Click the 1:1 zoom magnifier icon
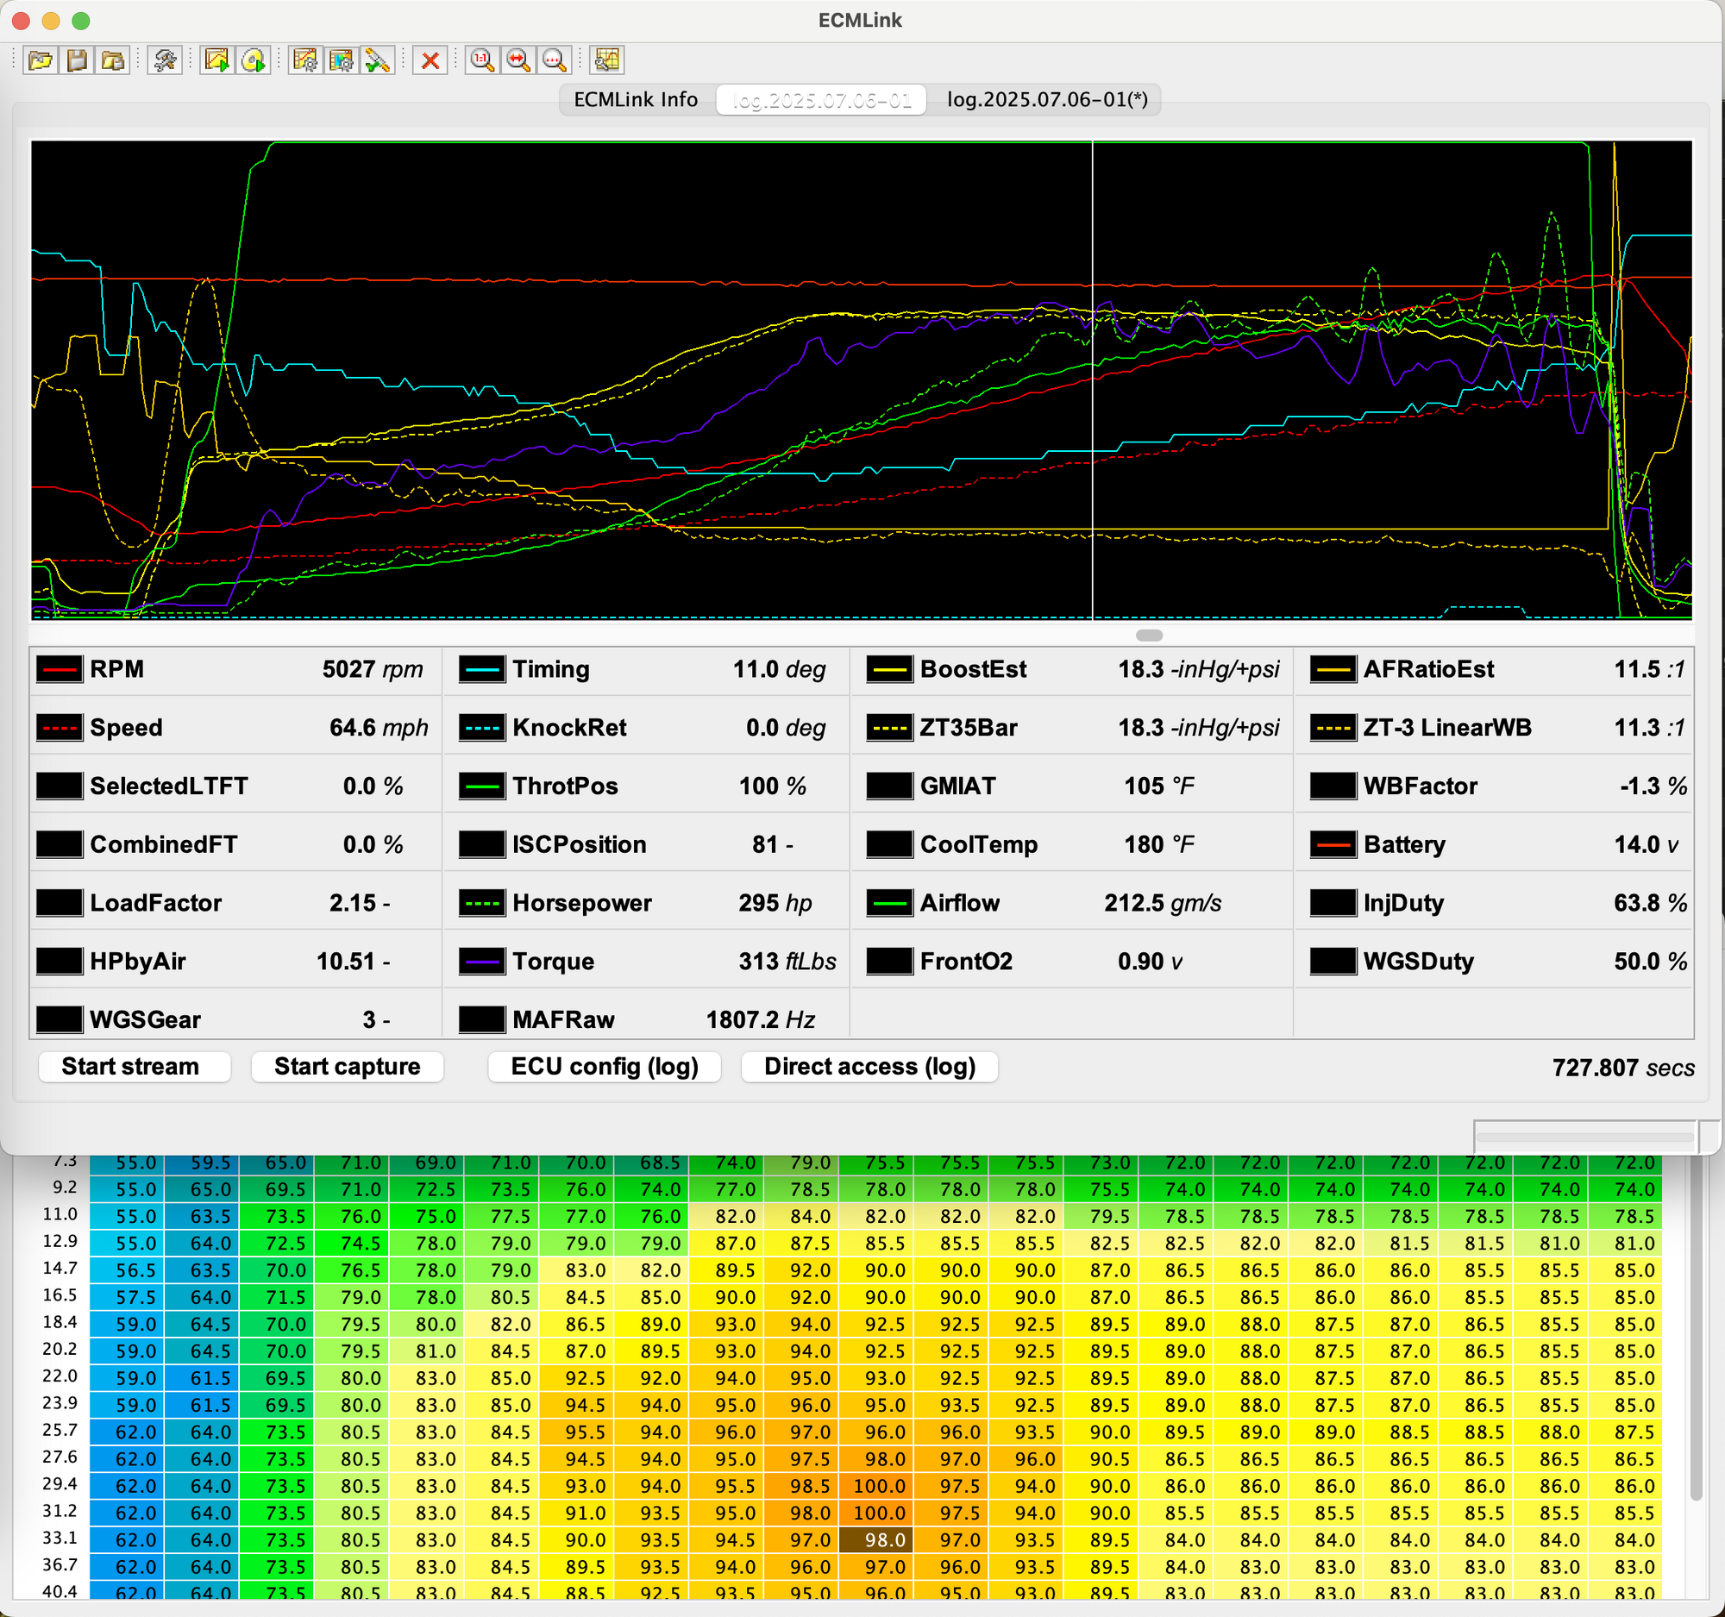 click(482, 60)
